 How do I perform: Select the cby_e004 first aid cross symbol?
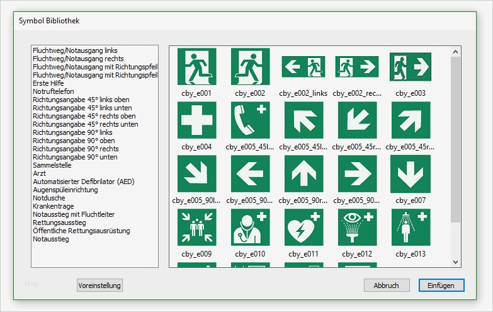pos(197,120)
